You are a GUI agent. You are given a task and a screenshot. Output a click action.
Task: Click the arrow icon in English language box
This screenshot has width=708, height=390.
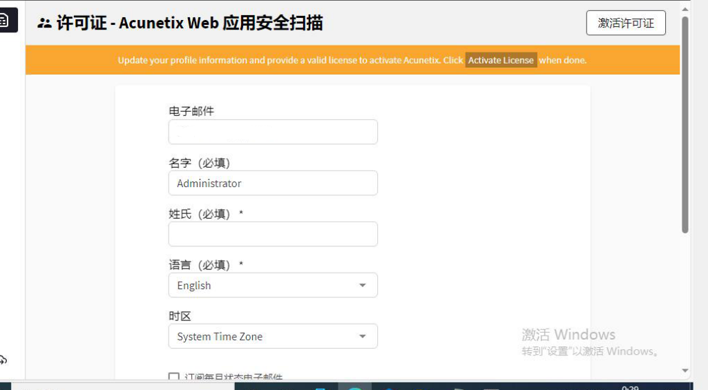[363, 286]
